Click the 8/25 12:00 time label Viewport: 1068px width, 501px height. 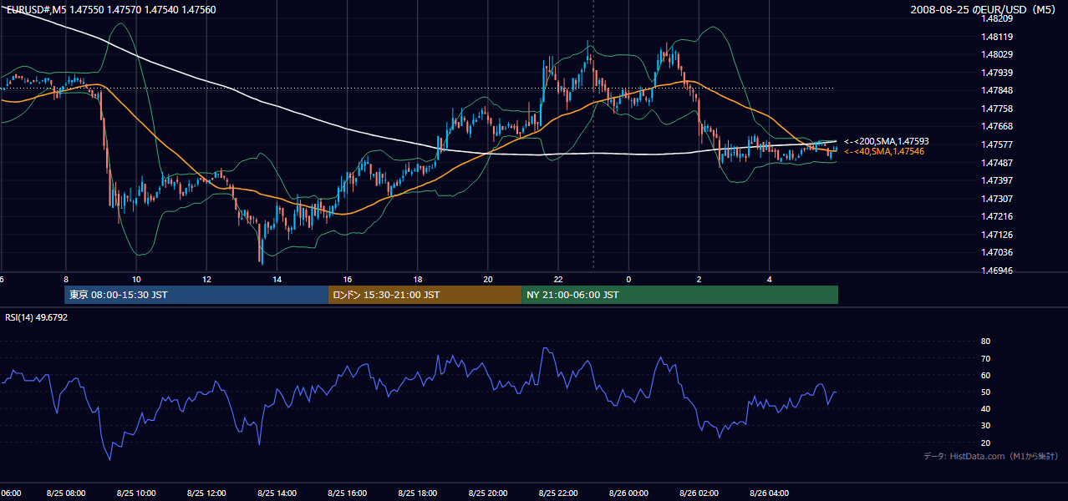tap(206, 493)
